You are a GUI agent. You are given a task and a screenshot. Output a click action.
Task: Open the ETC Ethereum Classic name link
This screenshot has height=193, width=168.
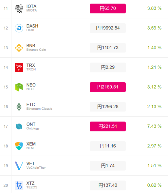[x=39, y=106]
